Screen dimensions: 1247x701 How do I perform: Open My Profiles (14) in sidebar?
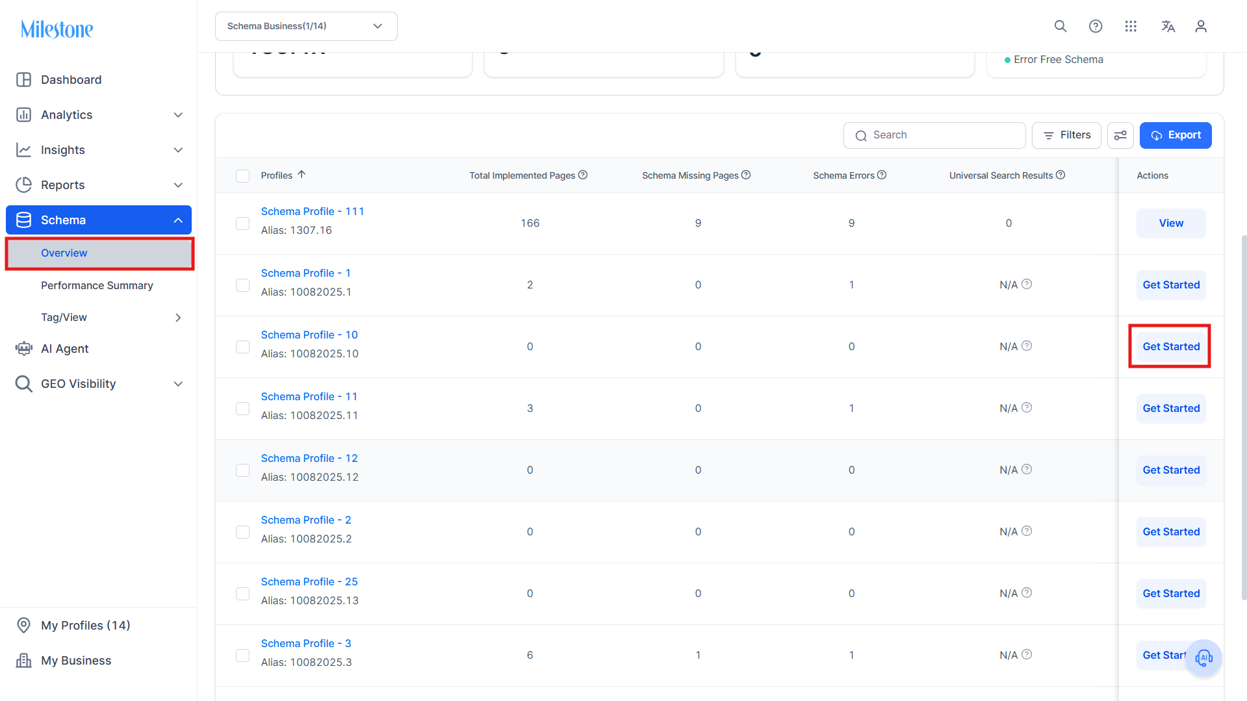click(99, 625)
